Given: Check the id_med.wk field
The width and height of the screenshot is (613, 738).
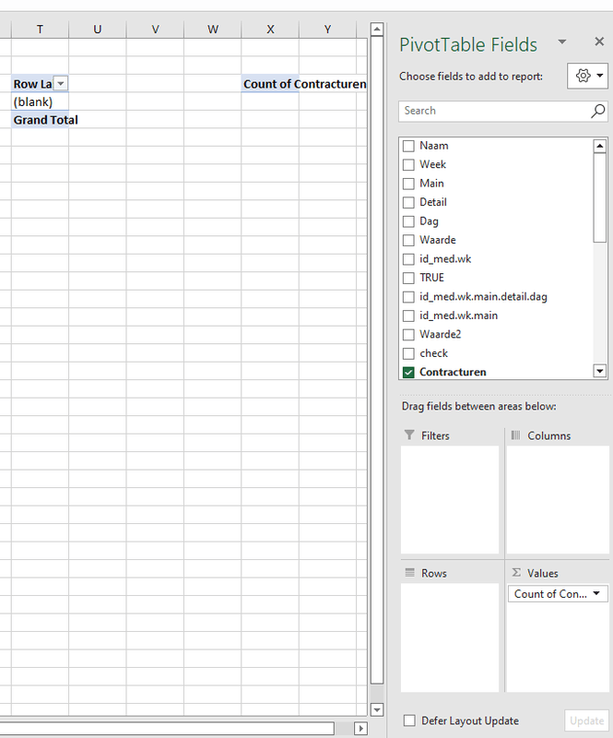Looking at the screenshot, I should coord(408,259).
